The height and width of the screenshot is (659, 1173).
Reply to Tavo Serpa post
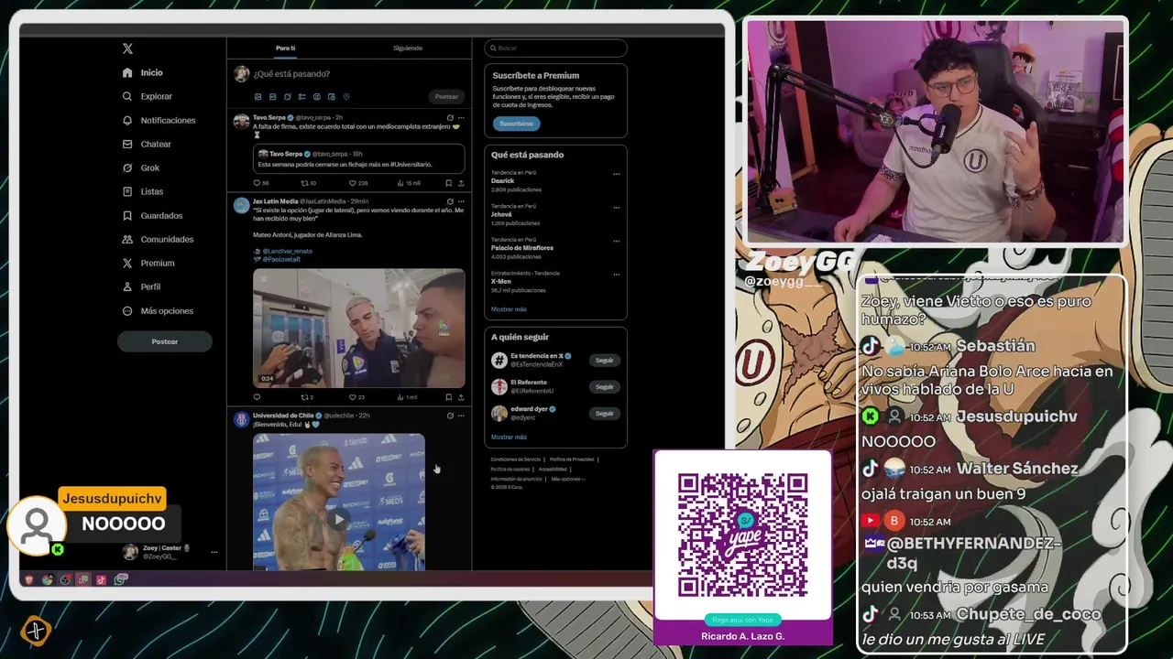click(260, 183)
